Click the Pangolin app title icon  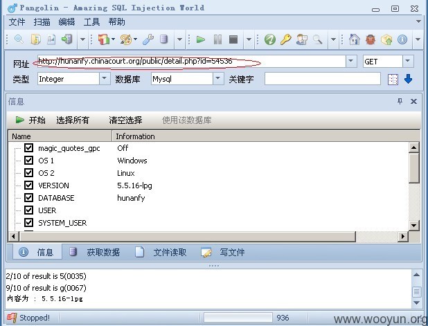12,8
